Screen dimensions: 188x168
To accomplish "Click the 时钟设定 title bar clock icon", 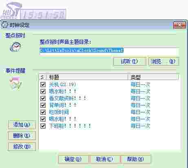I will point(5,25).
